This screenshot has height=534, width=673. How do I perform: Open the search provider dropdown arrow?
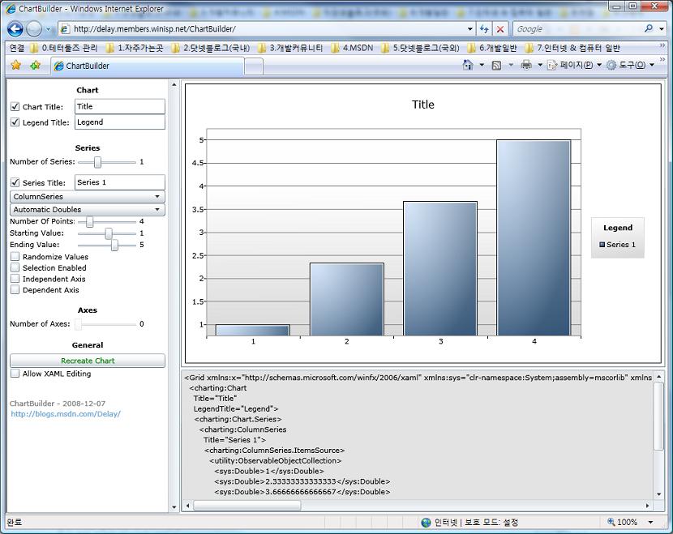(x=662, y=28)
